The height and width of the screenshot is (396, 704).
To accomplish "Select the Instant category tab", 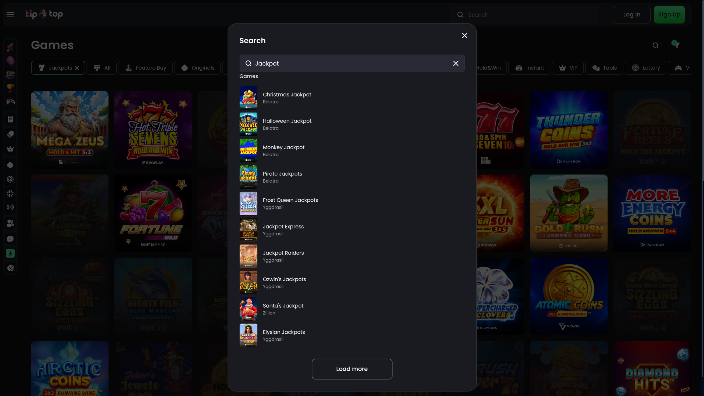I will [x=529, y=68].
